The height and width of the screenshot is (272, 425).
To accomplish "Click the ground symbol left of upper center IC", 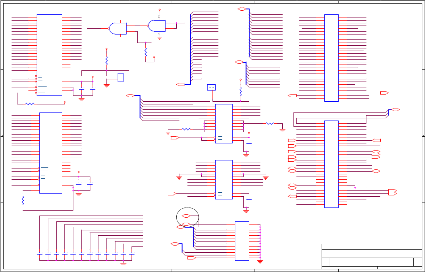I will pos(168,133).
